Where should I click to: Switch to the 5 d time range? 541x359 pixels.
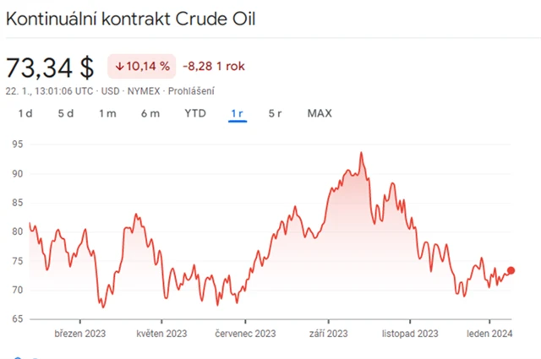click(66, 113)
